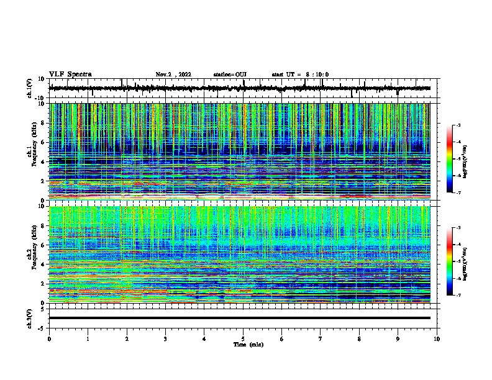
Task: Click the "-7" label on ch.1 color scale
Action: pos(458,192)
